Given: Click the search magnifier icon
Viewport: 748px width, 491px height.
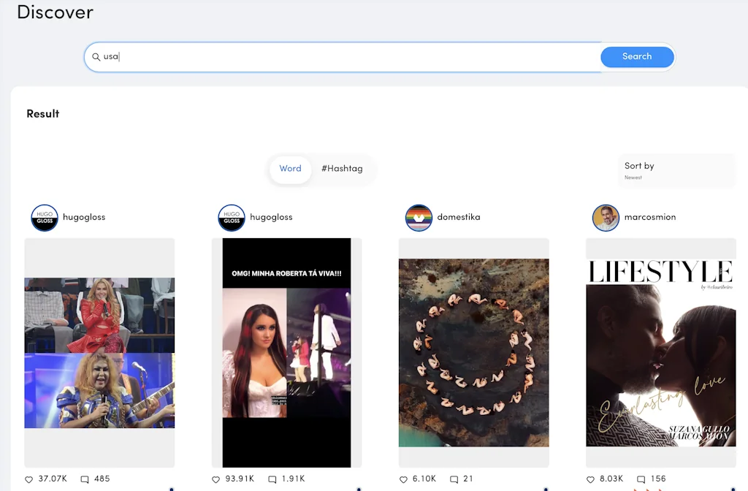Looking at the screenshot, I should pyautogui.click(x=96, y=56).
